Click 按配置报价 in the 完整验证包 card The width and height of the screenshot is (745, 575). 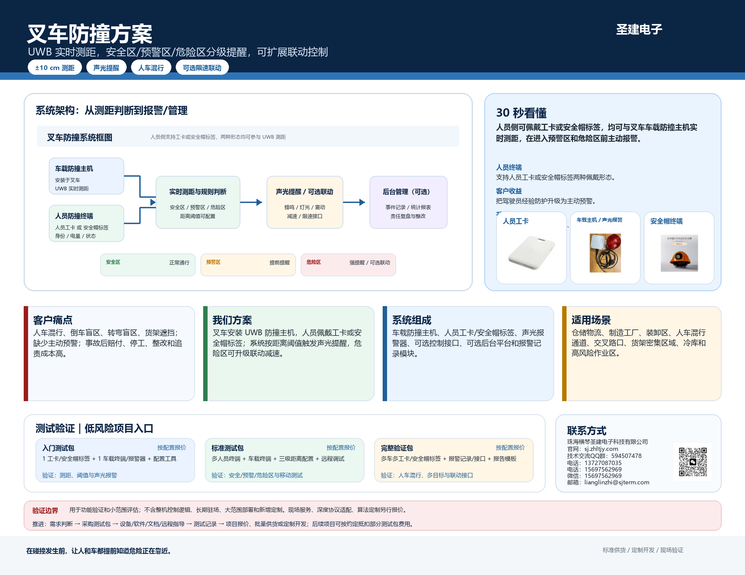510,447
